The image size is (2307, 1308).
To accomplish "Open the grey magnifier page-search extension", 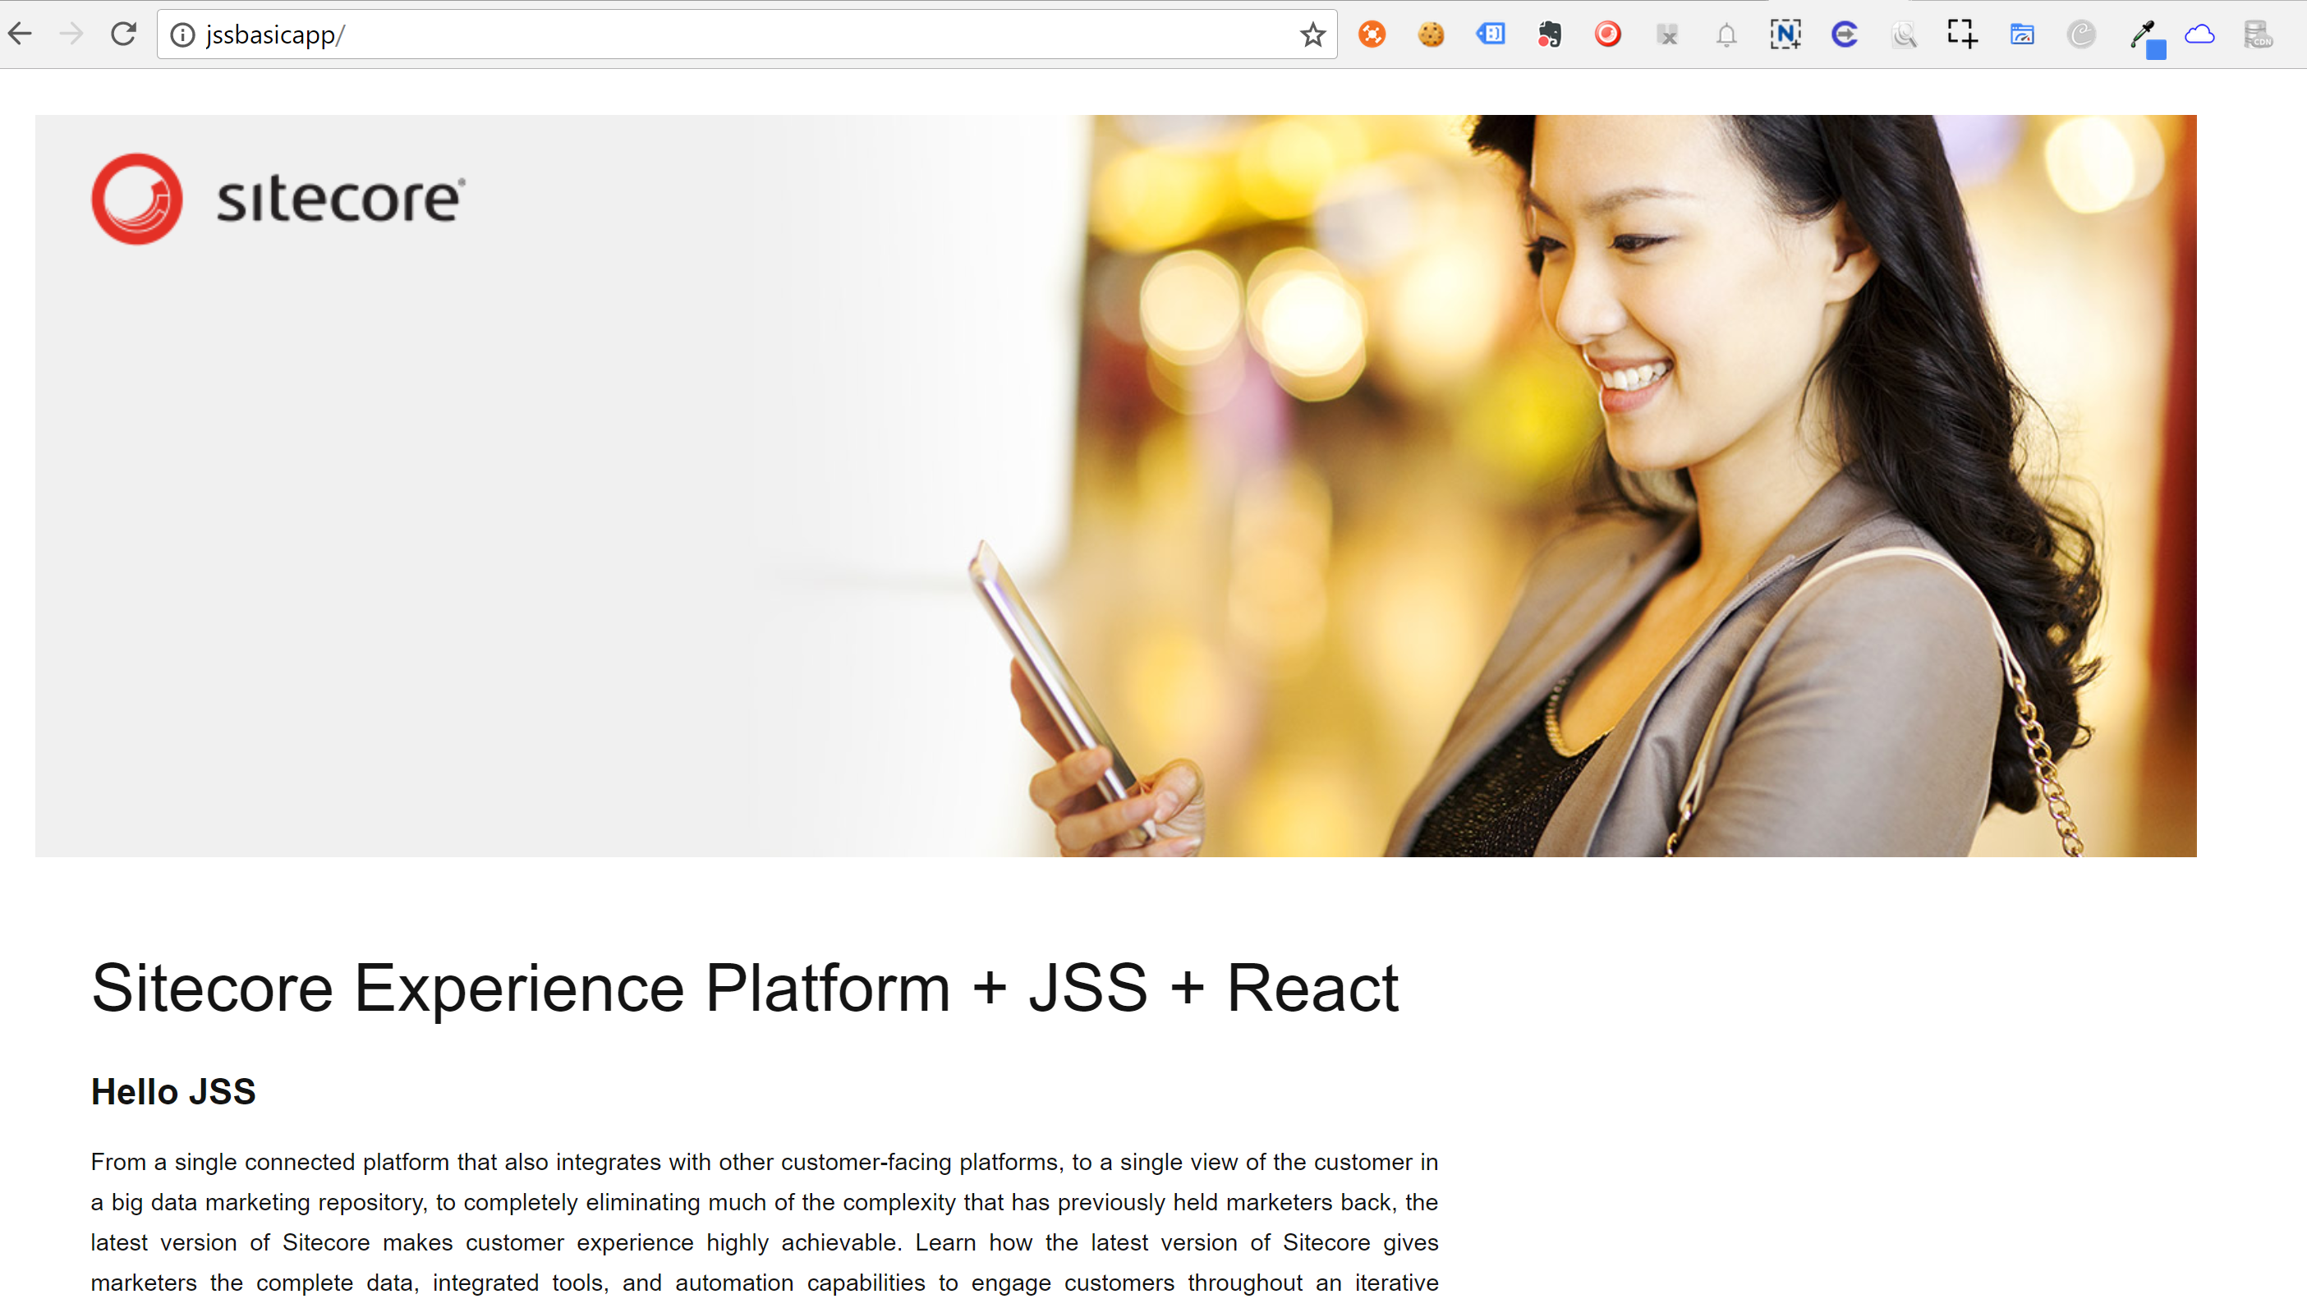I will (1904, 35).
